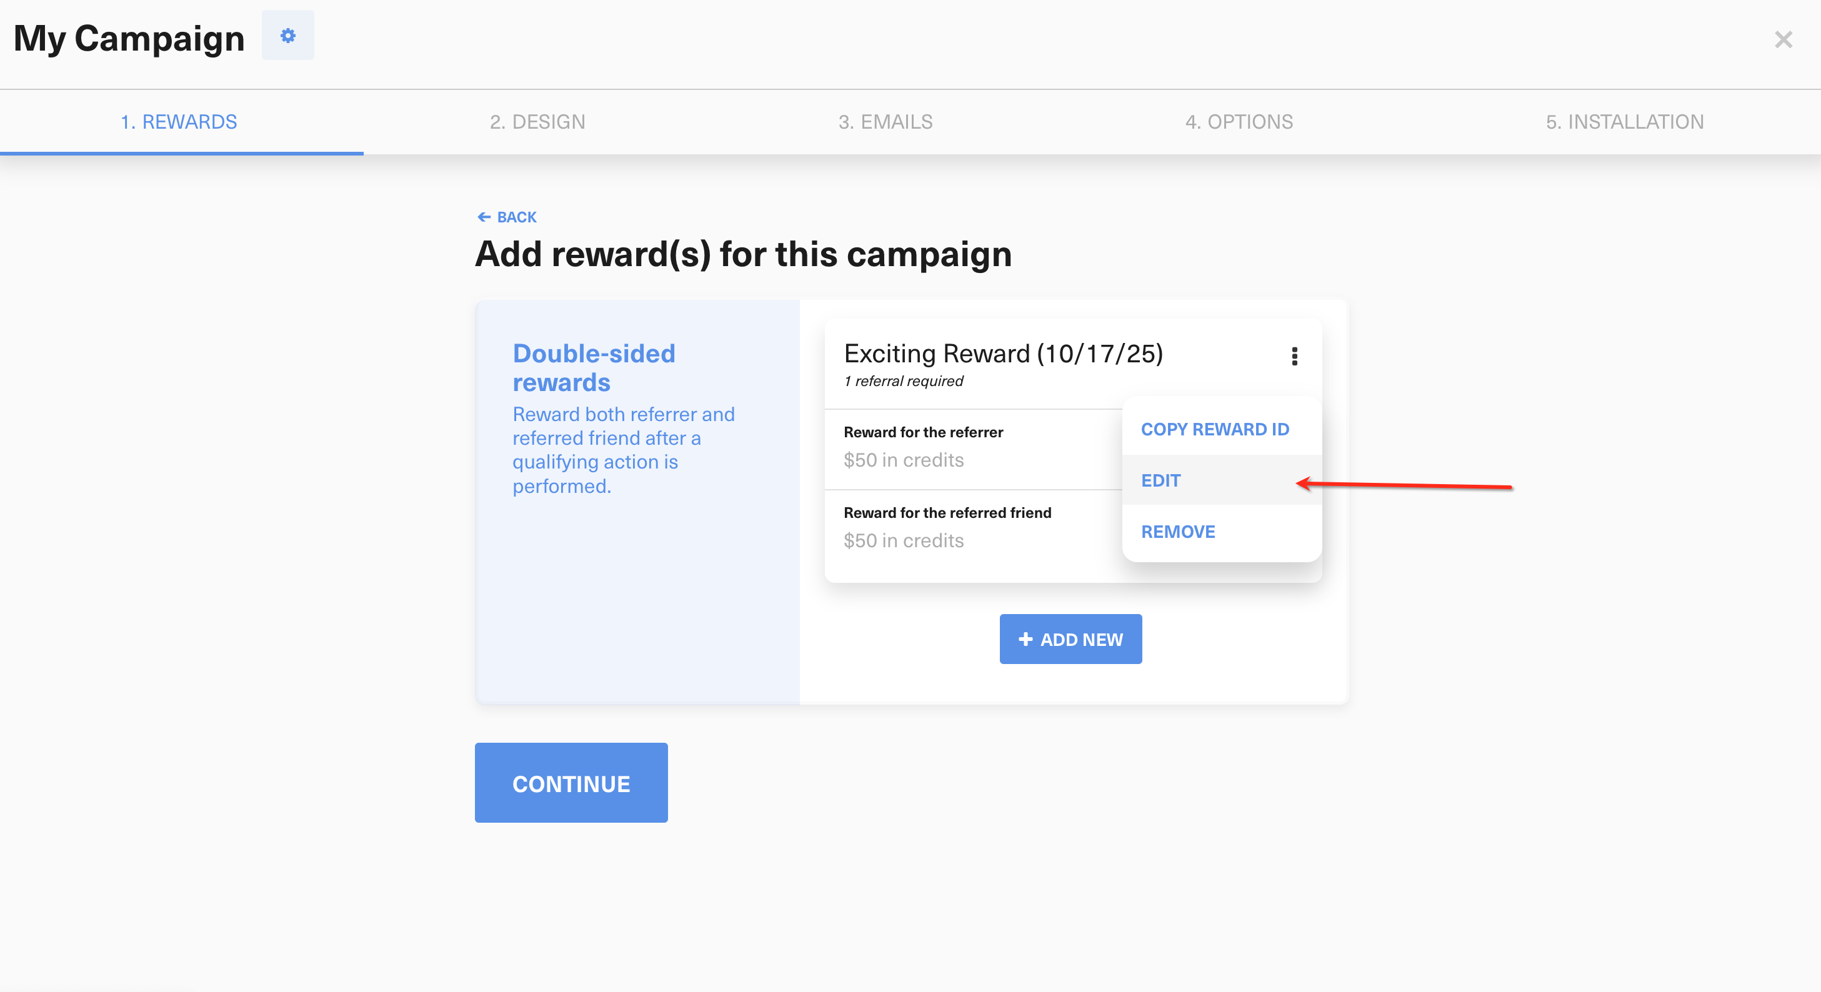Image resolution: width=1821 pixels, height=992 pixels.
Task: Click the My Campaign title
Action: pyautogui.click(x=129, y=38)
